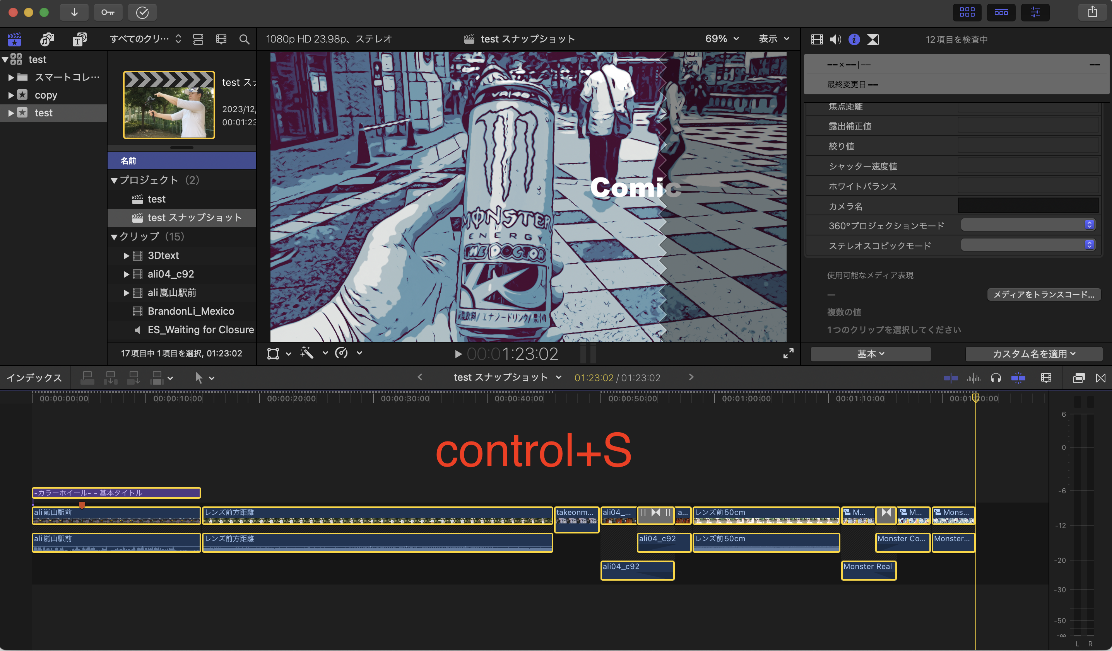Open the インデックス timeline index
Viewport: 1112px width, 651px height.
[34, 378]
